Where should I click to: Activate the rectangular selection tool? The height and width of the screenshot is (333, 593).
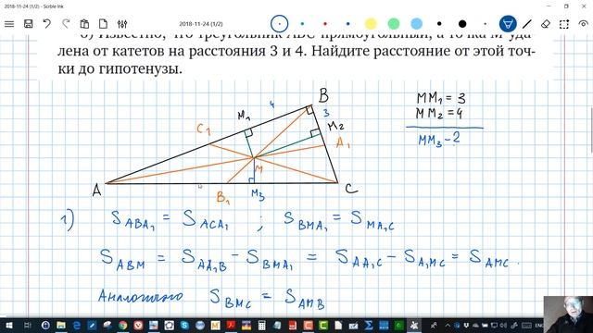[x=564, y=24]
